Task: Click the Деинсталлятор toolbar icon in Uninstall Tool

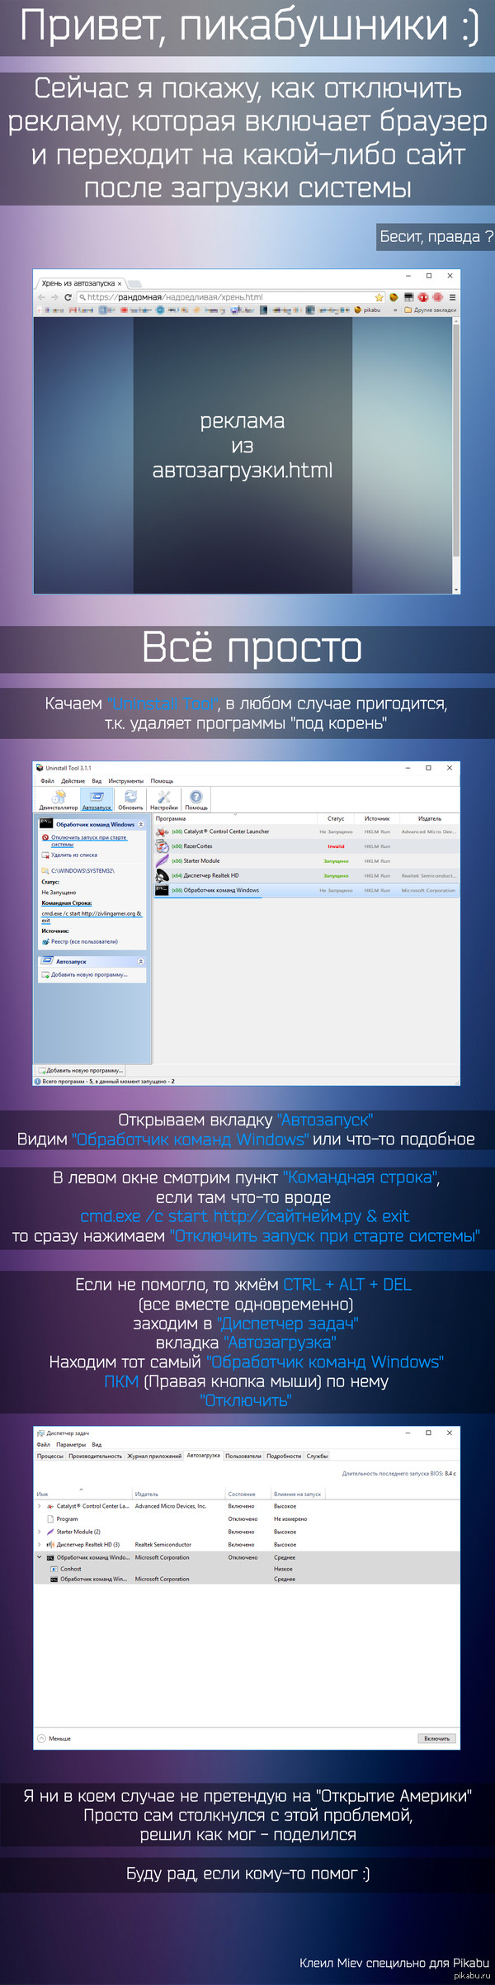Action: [59, 798]
